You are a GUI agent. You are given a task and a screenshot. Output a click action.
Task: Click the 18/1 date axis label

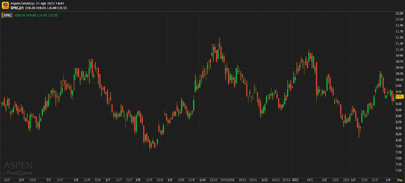(x=310, y=180)
